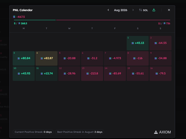Select August 1 cell showing +45.13
Screen dimensions: 186x139
(x=138, y=43)
